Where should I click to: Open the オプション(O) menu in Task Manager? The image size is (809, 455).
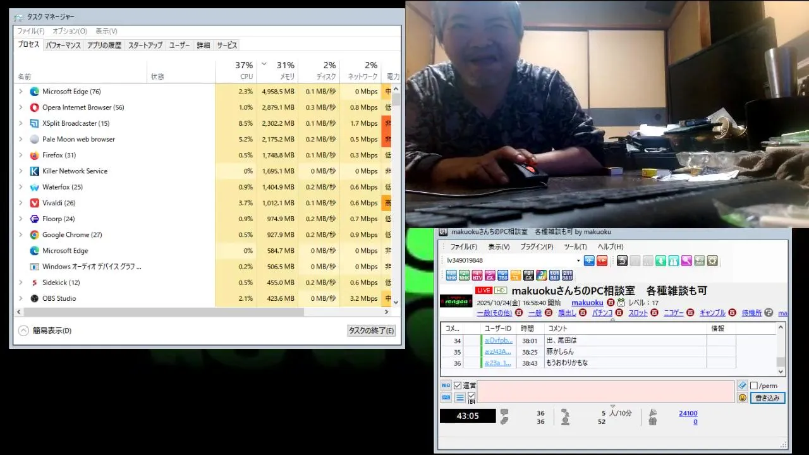coord(70,31)
